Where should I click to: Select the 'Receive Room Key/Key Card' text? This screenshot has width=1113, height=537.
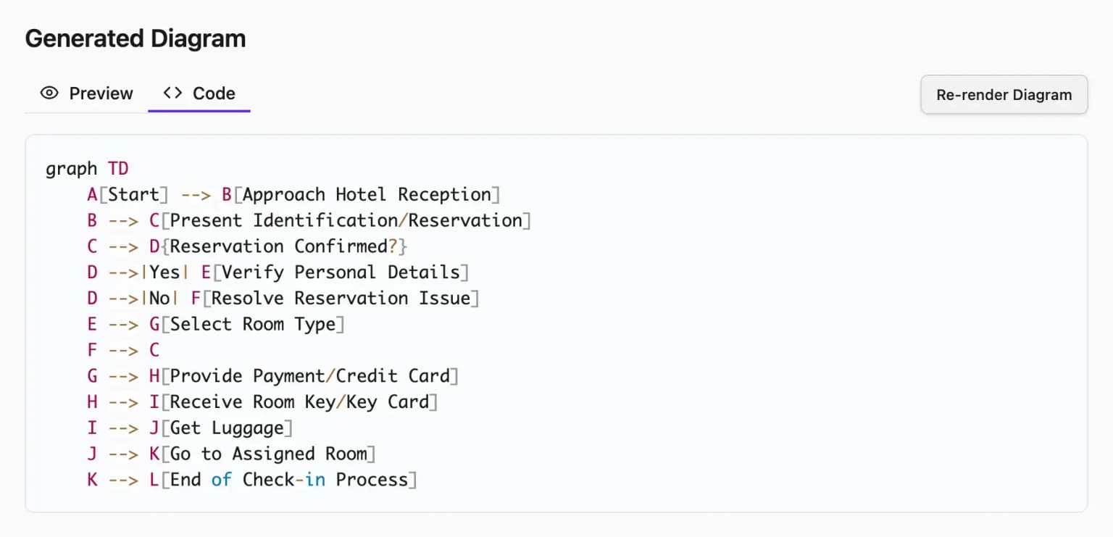(293, 401)
